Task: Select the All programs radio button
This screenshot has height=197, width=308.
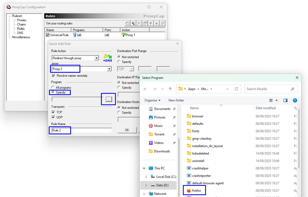Action: [x=53, y=87]
